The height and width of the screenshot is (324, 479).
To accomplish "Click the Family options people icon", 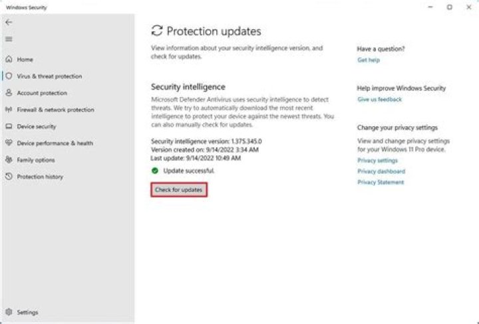I will click(x=9, y=160).
